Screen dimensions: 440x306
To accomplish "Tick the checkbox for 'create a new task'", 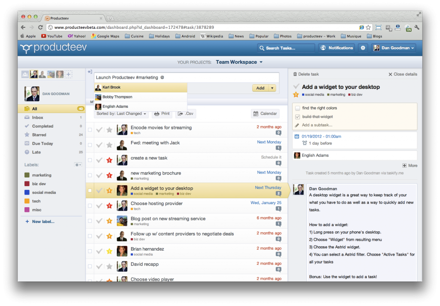I will click(x=90, y=160).
